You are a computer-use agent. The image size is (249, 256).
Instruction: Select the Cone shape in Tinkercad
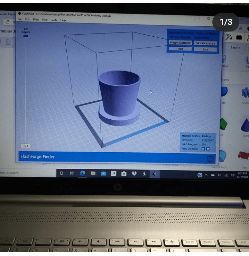(245, 125)
